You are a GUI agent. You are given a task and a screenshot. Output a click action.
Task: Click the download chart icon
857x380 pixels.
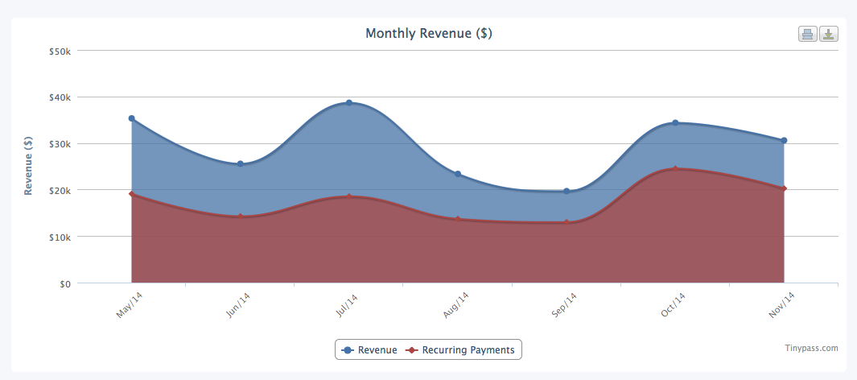point(829,34)
